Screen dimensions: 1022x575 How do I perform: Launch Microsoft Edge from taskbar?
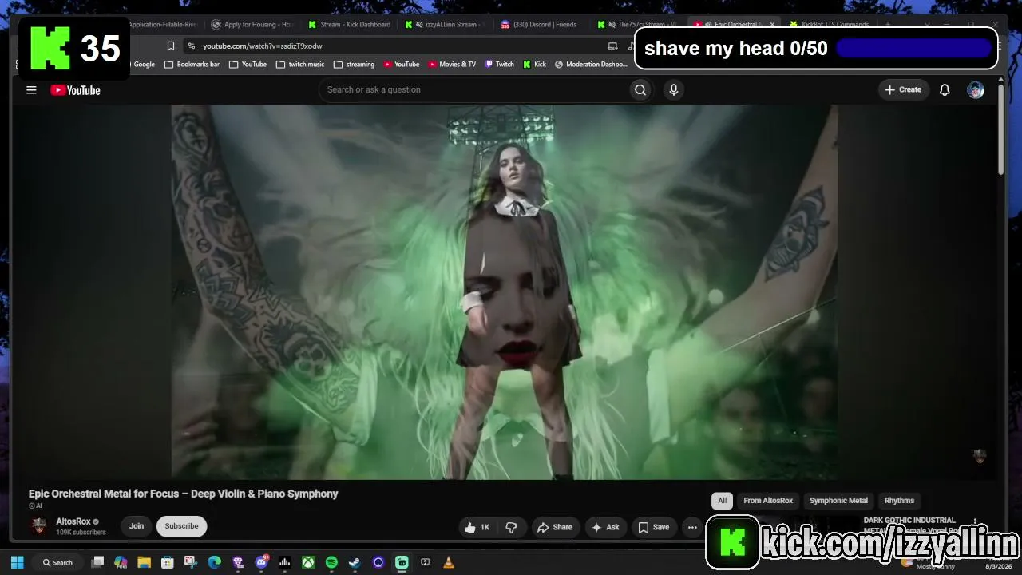point(214,562)
